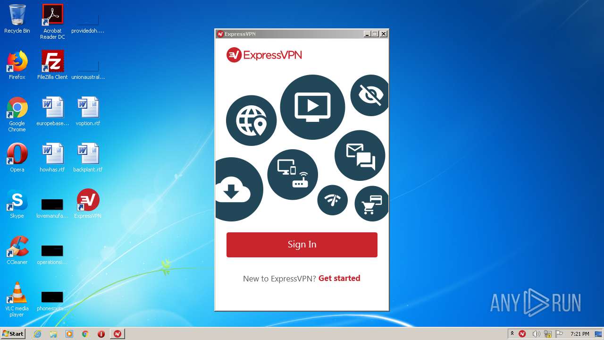This screenshot has height=340, width=604.
Task: Open VLC media player desktop shortcut
Action: coord(17,299)
